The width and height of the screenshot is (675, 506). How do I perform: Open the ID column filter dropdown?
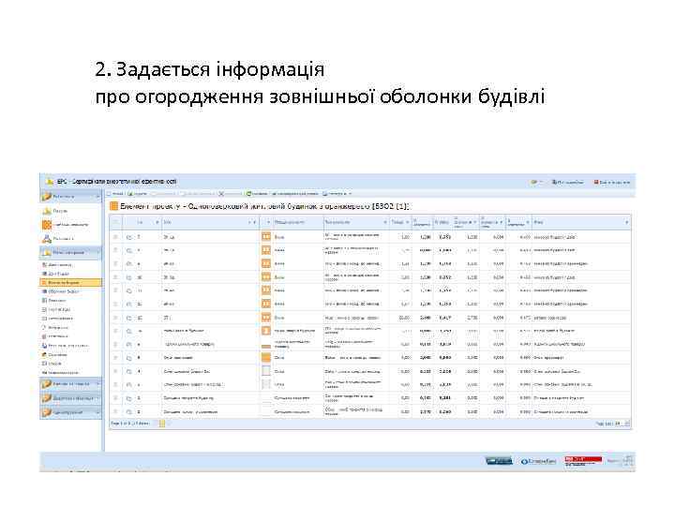pyautogui.click(x=157, y=222)
